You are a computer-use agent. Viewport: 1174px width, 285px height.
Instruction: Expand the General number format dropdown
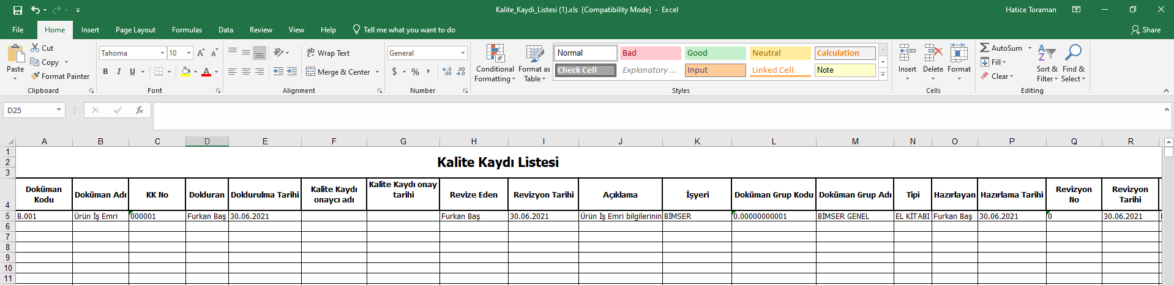[x=463, y=53]
